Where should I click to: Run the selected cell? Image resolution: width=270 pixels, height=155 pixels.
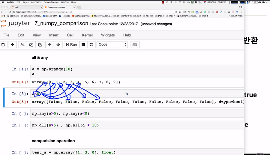tap(72, 45)
